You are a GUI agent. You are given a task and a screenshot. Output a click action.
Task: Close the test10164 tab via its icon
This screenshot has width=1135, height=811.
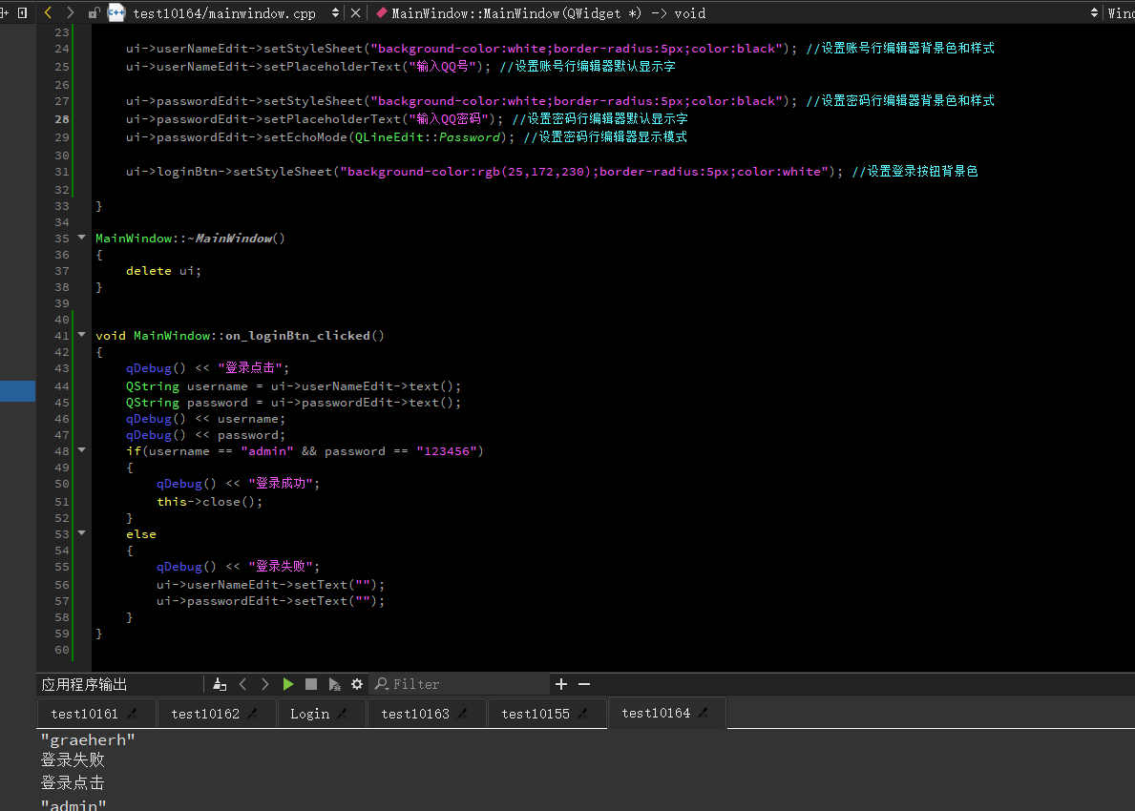pyautogui.click(x=703, y=713)
